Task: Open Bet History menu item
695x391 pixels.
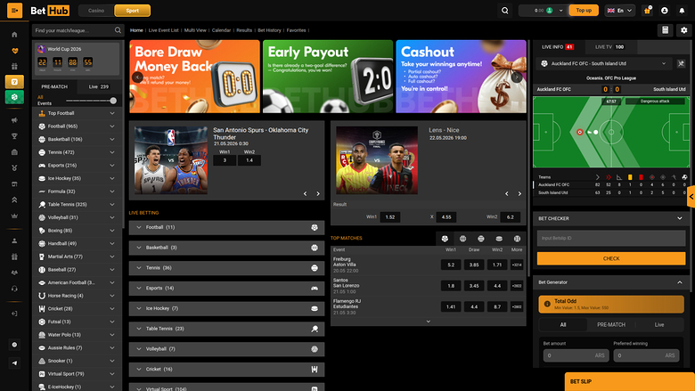Action: coord(269,30)
